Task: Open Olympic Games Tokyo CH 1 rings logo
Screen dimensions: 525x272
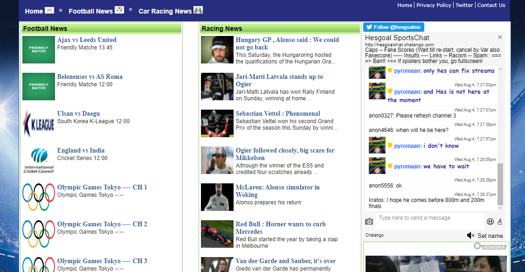Action: pyautogui.click(x=39, y=197)
